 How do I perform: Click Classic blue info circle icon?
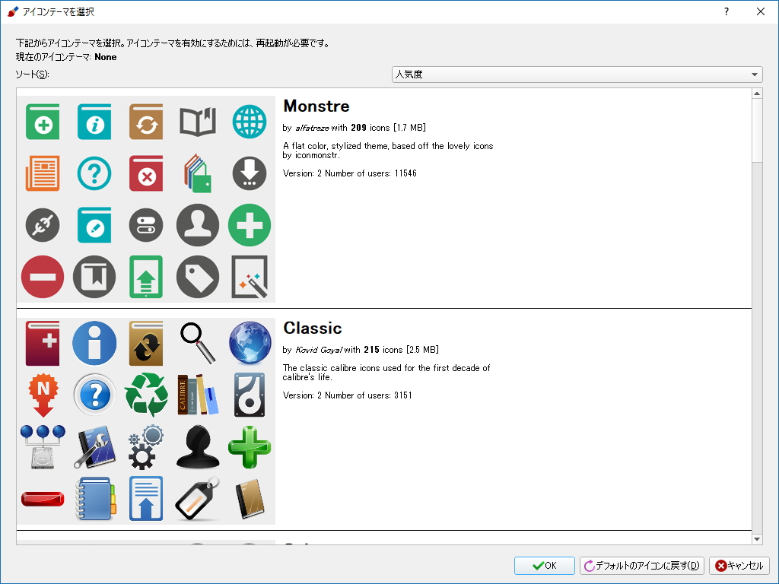(x=94, y=343)
